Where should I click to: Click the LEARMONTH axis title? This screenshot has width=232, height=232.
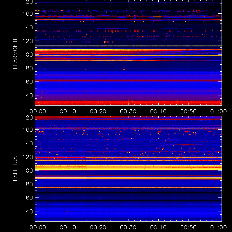point(15,53)
